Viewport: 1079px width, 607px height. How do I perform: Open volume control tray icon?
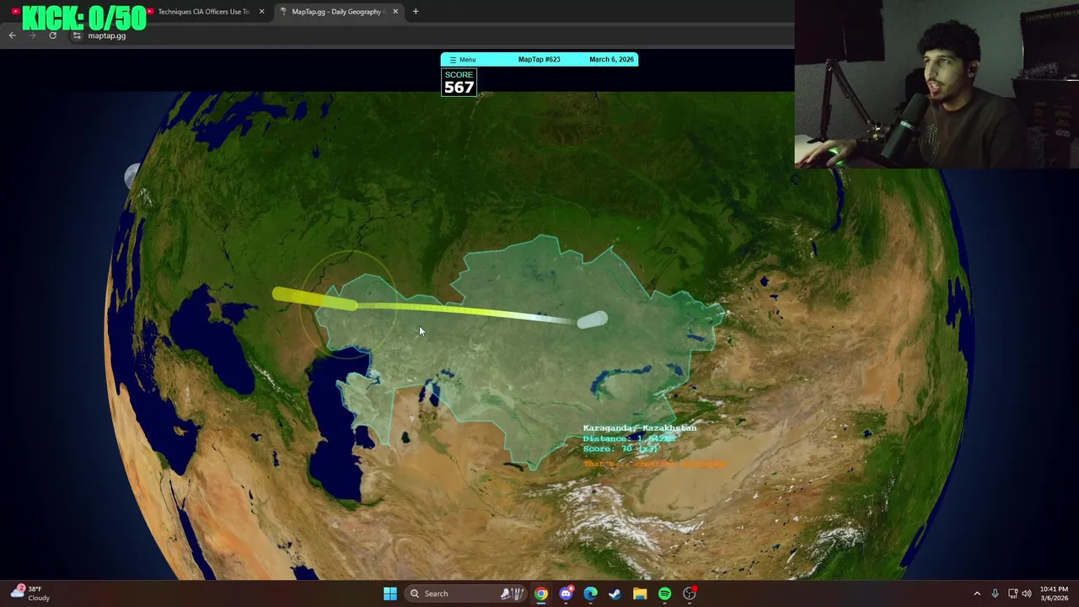[1027, 594]
